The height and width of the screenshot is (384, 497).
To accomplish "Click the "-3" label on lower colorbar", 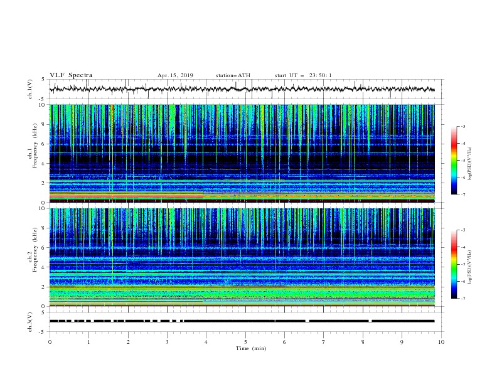I will point(462,230).
